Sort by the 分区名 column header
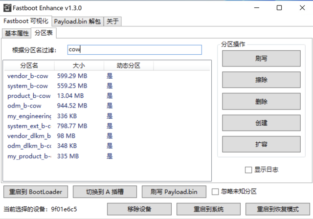This screenshot has height=219, width=313. [29, 66]
